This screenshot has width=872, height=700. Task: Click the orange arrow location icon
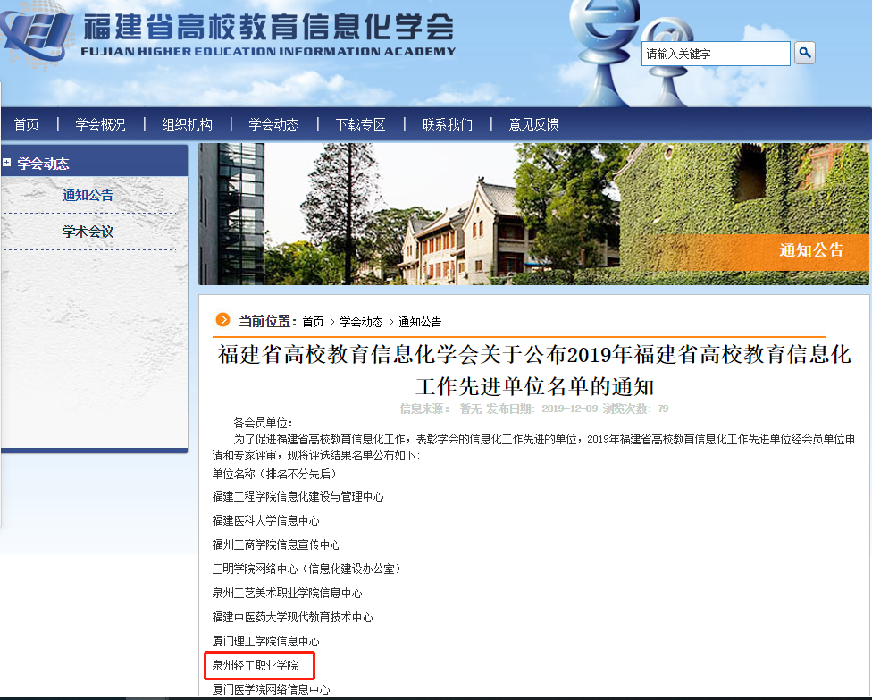click(x=223, y=320)
